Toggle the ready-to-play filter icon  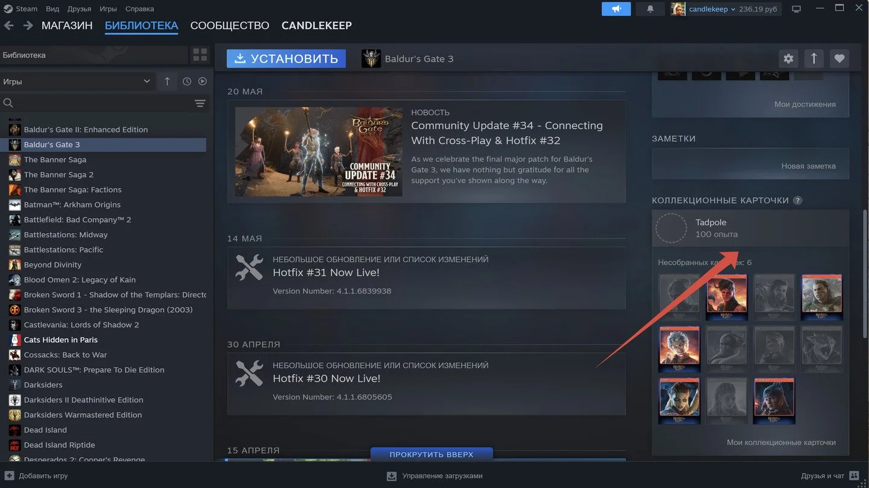[203, 81]
